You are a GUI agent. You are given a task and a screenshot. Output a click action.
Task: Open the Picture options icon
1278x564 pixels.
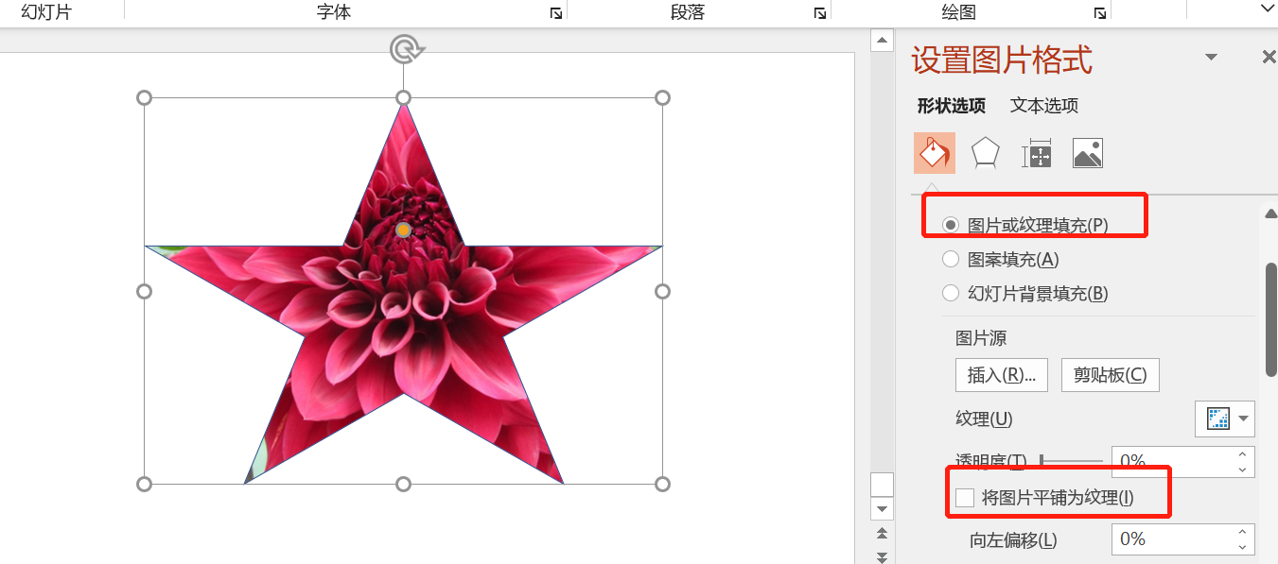coord(1088,154)
